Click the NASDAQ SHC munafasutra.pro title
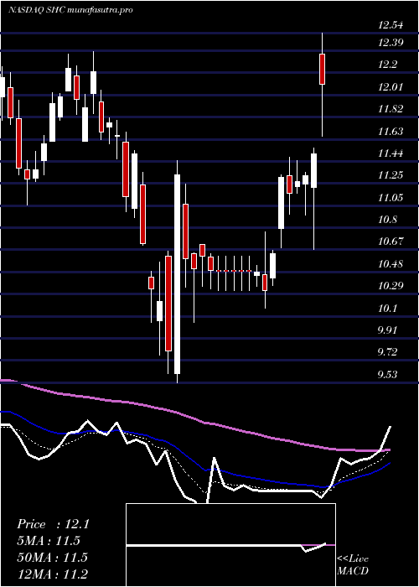This screenshot has height=587, width=419. (x=70, y=10)
